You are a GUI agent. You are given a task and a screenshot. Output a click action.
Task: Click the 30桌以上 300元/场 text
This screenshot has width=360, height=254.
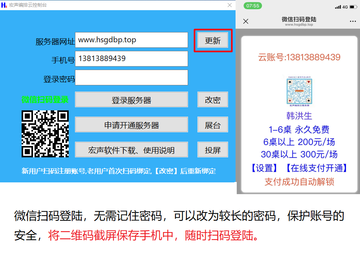click(x=299, y=154)
